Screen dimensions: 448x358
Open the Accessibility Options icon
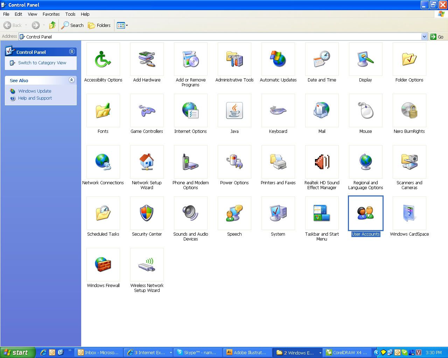(x=103, y=59)
